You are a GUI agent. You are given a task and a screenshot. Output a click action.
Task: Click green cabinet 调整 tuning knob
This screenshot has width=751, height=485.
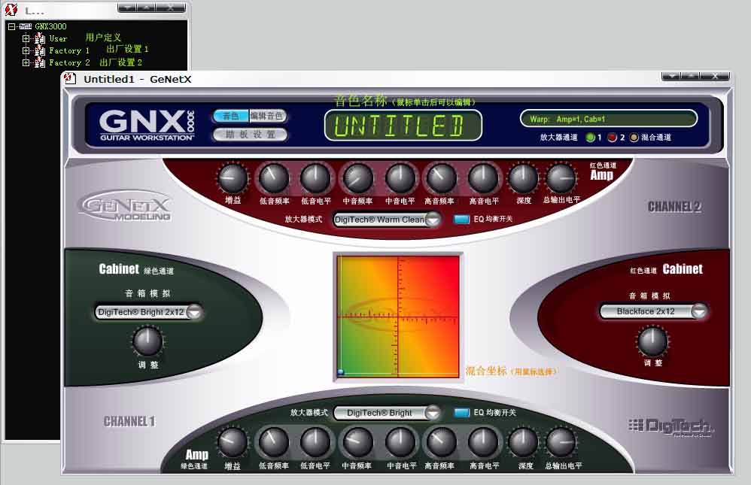click(148, 341)
